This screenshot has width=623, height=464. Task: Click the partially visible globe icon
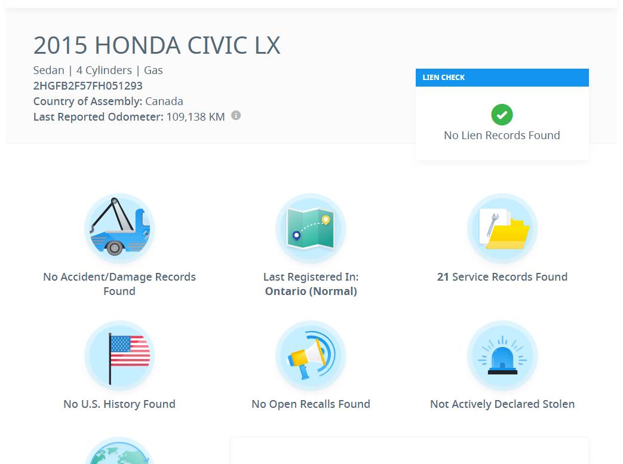[119, 450]
